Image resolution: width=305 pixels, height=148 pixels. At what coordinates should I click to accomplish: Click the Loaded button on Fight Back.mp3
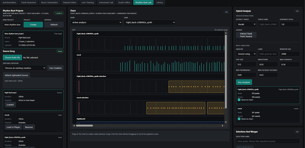10,105
